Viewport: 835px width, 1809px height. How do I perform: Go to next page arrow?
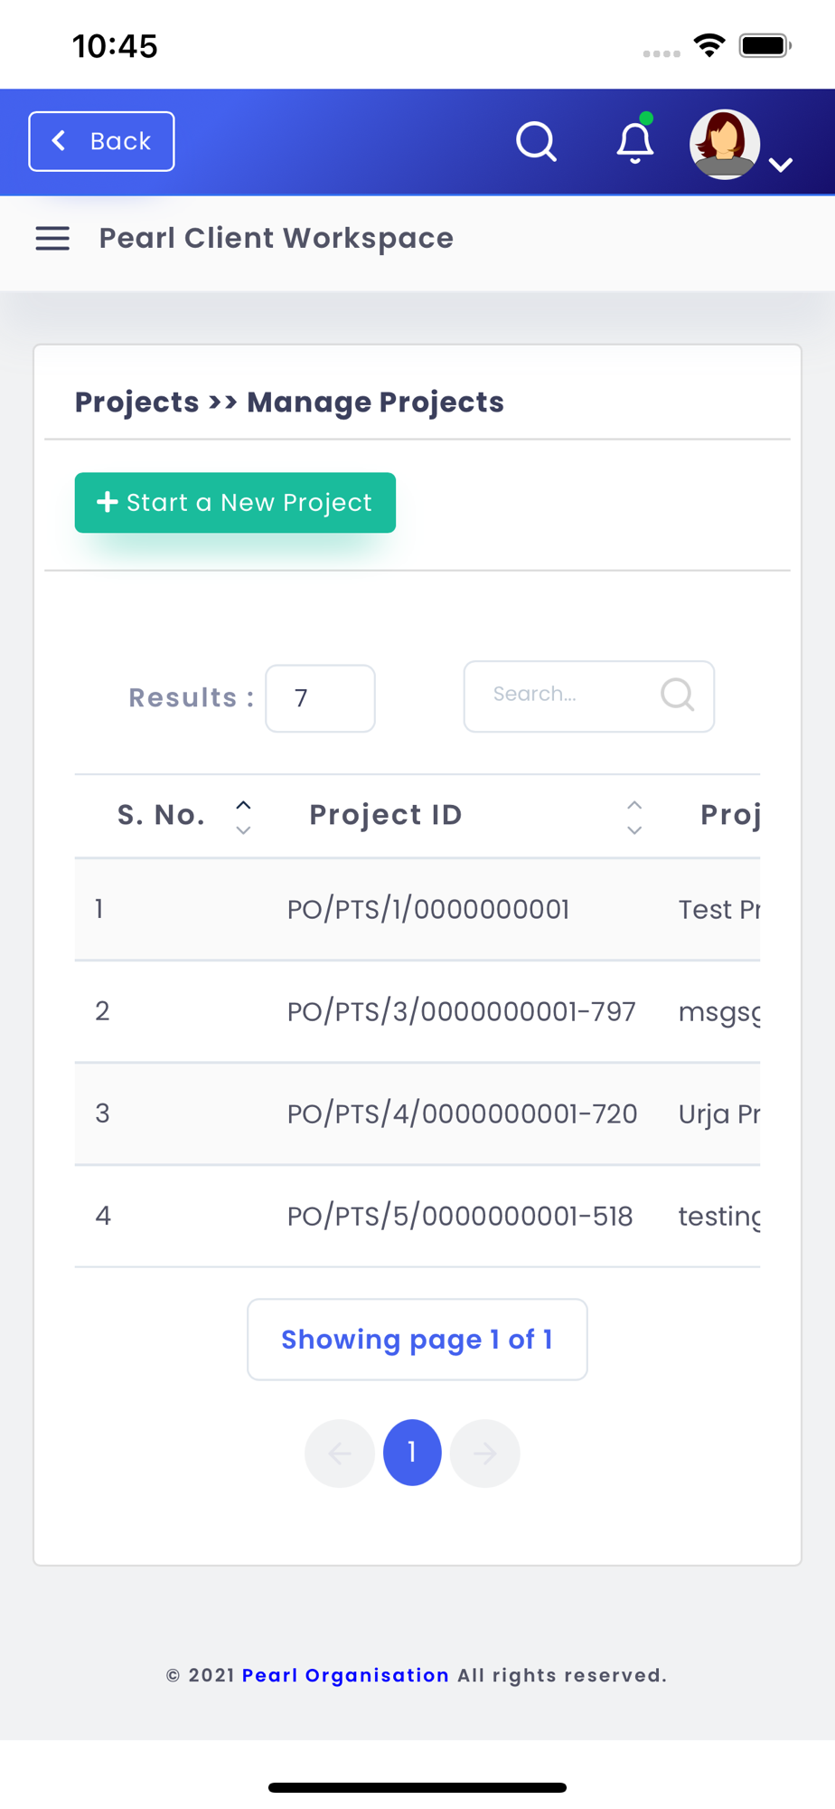485,1454
